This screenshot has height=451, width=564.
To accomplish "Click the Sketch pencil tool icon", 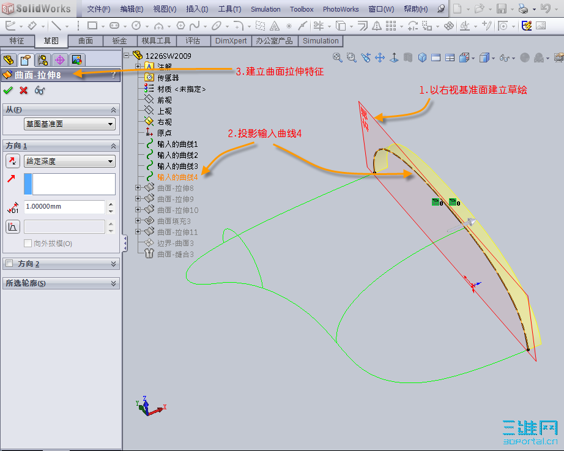I will click(x=10, y=26).
